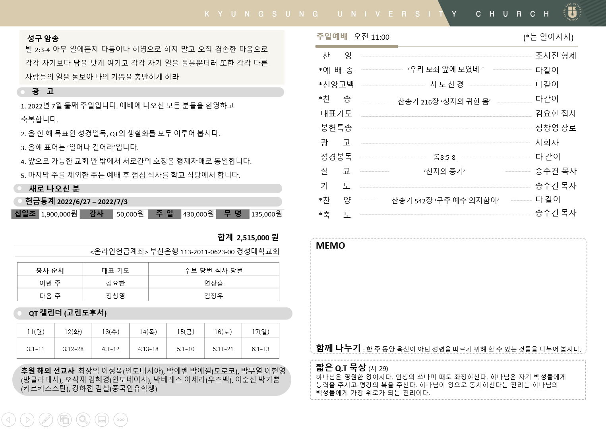Click the 430,000원 amount cell
Viewport: 606px width, 429px height.
click(x=198, y=214)
